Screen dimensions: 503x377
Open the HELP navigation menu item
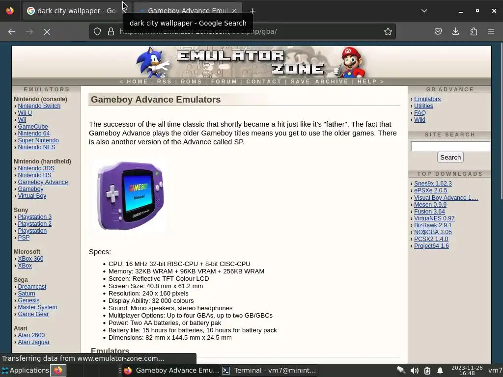click(x=367, y=81)
